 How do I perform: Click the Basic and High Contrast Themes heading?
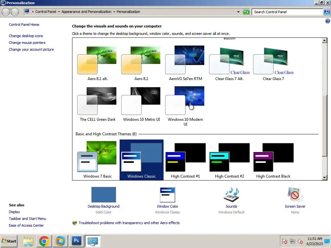coord(106,134)
